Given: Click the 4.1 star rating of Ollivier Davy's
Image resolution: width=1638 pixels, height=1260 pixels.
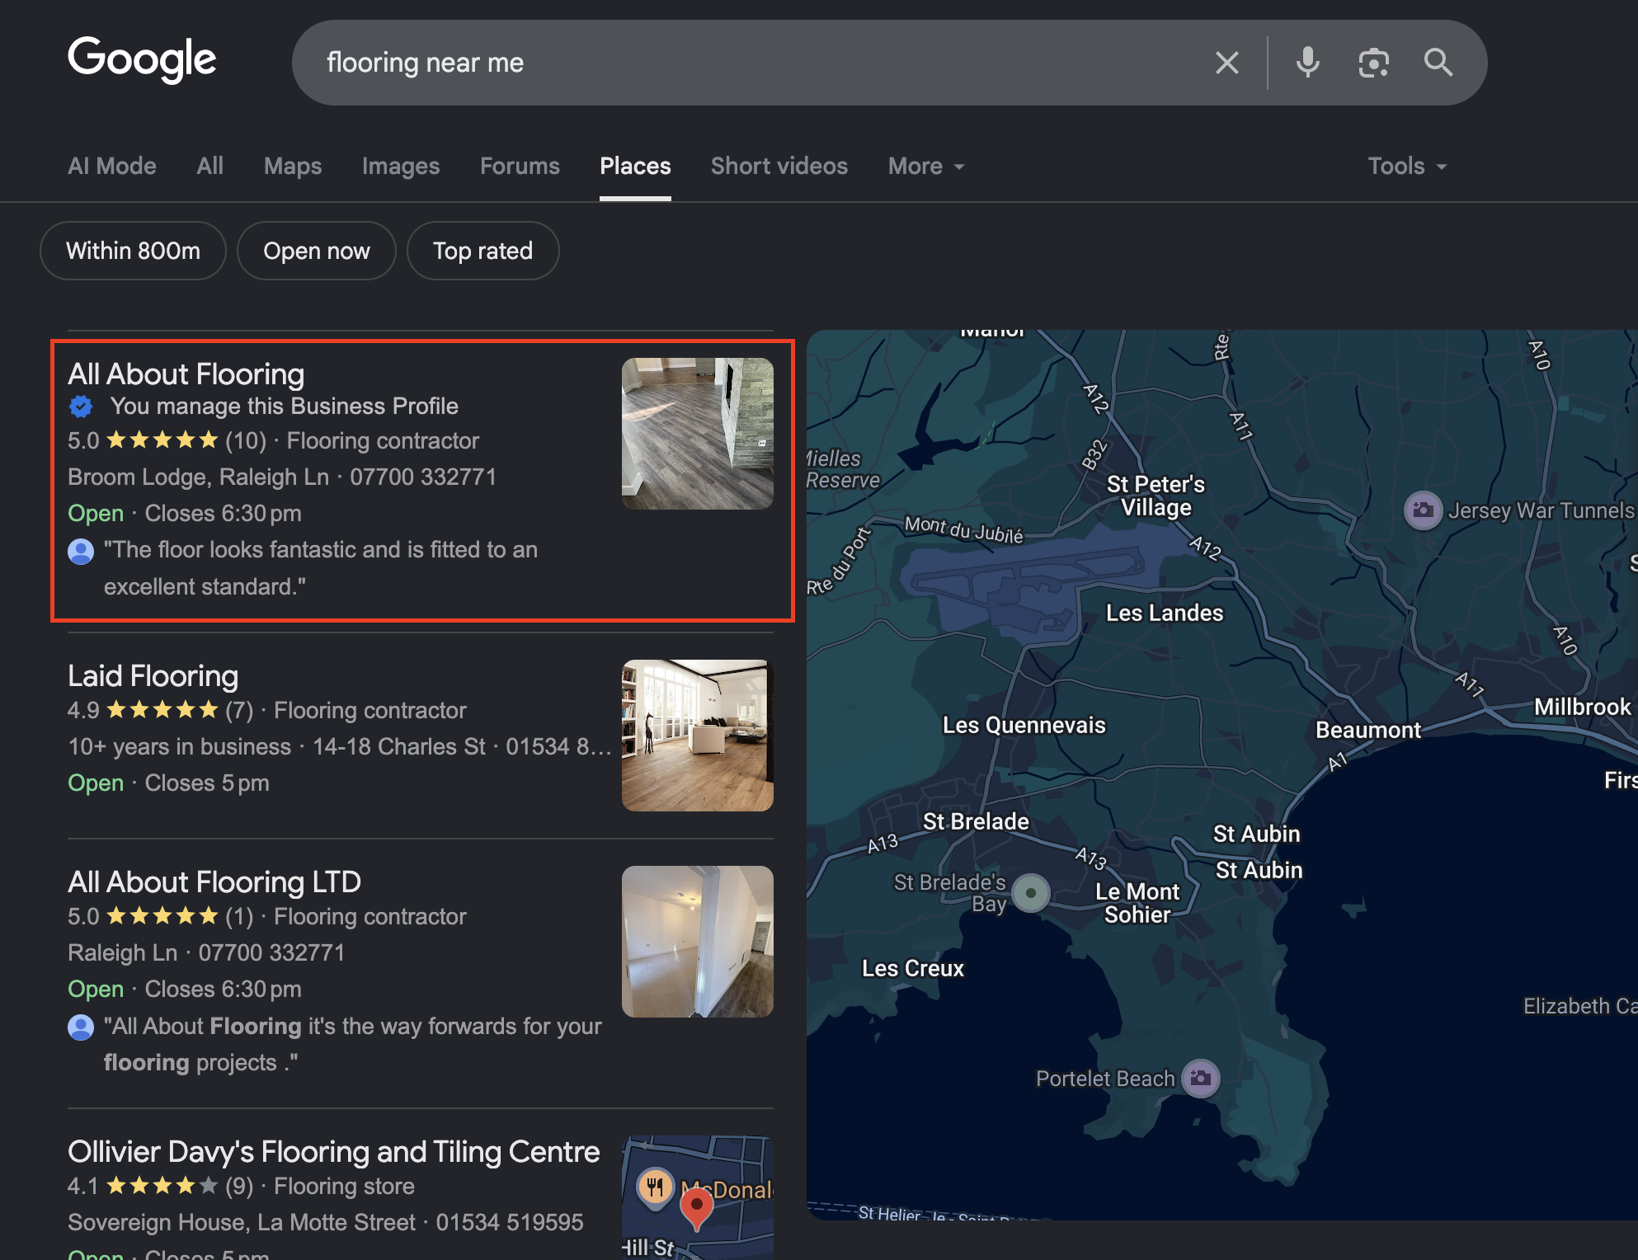Looking at the screenshot, I should (x=162, y=1186).
